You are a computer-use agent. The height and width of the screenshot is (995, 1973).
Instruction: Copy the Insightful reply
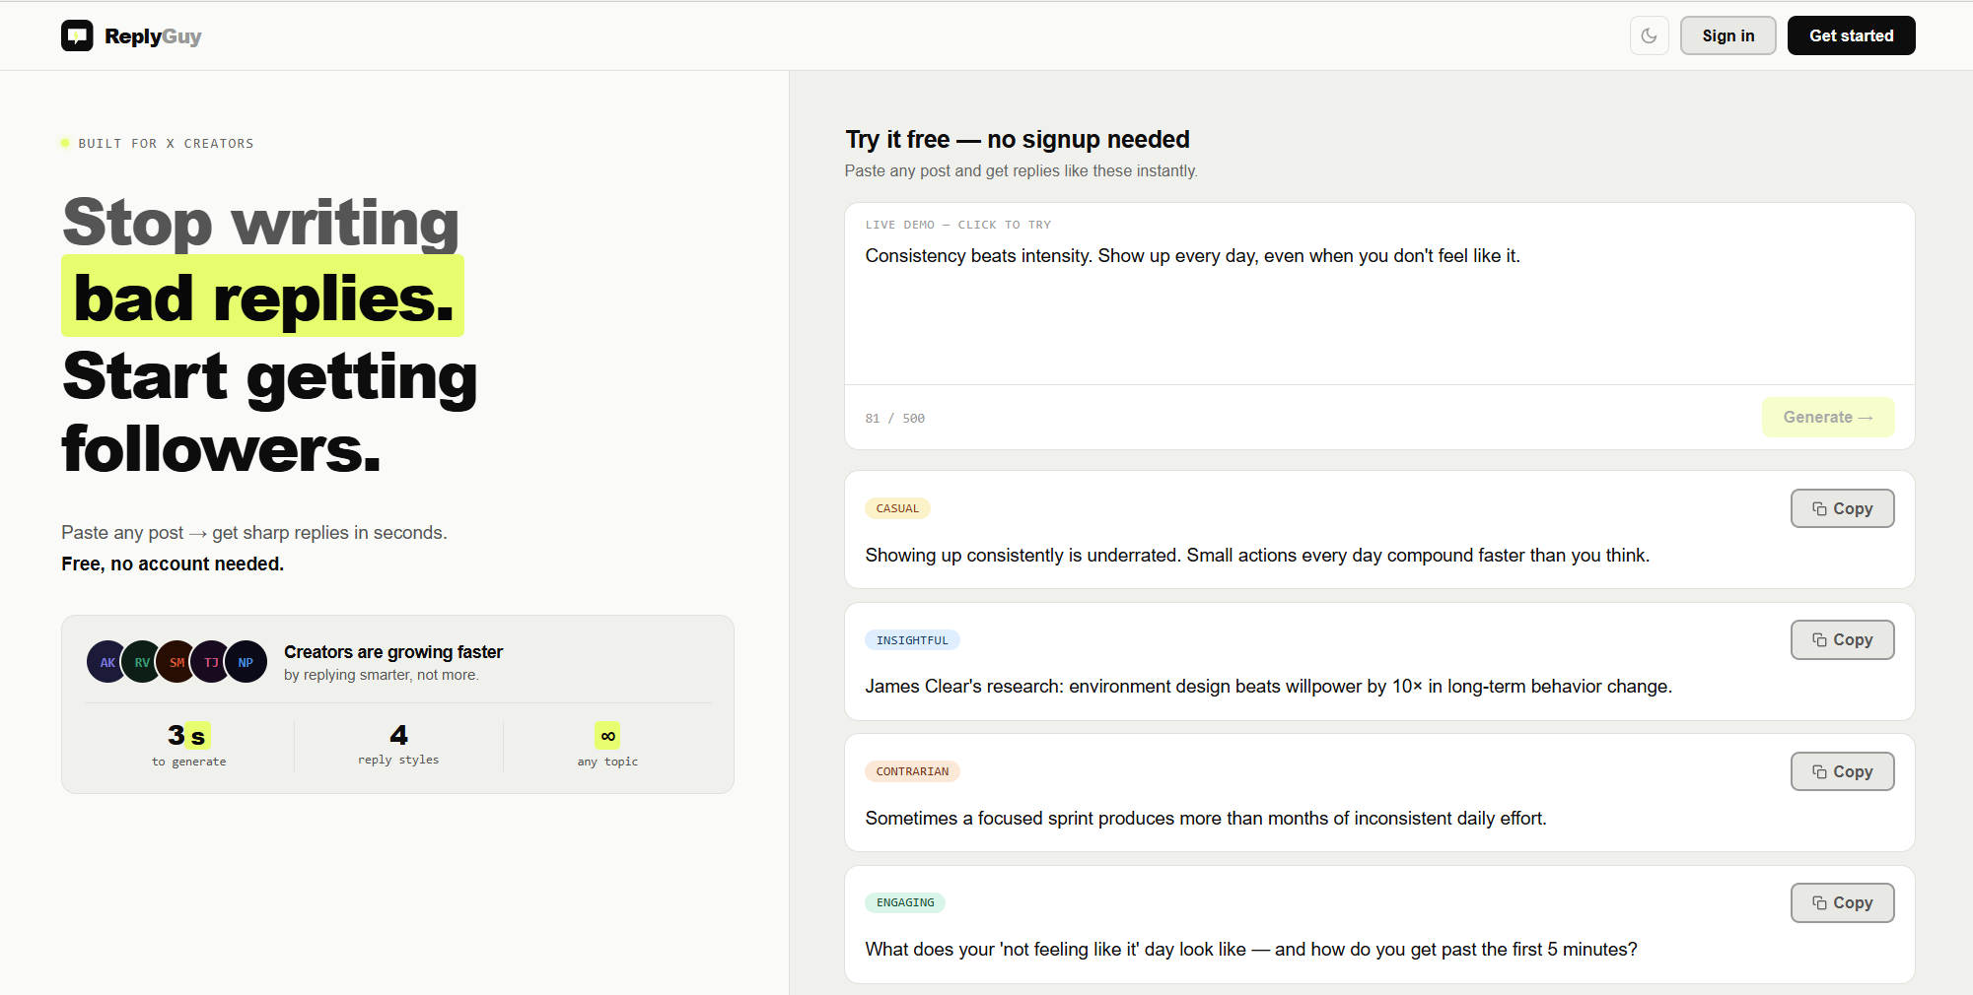point(1842,640)
